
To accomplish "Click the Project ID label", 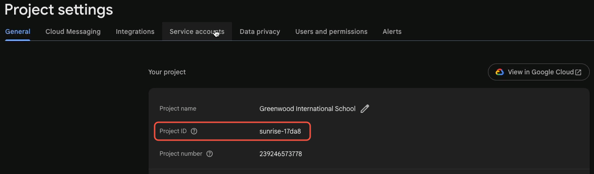I will point(173,131).
